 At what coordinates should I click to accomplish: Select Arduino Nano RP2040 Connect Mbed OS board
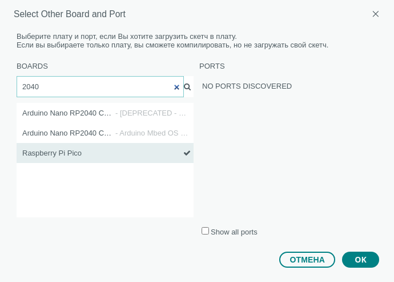(105, 133)
